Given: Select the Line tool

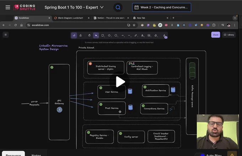Looking at the screenshot, I should point(129,36).
